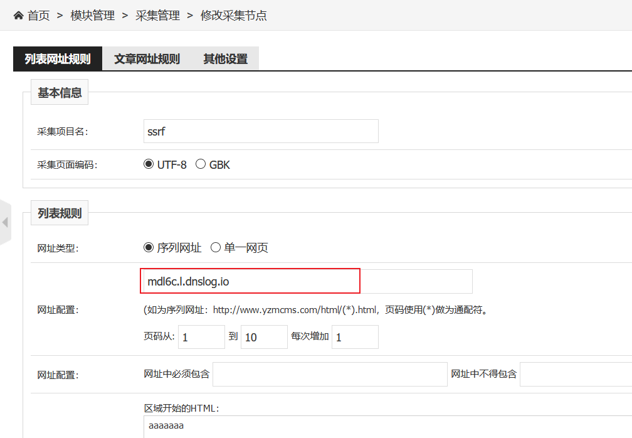Click the example URL hint text
The width and height of the screenshot is (632, 438).
click(315, 310)
